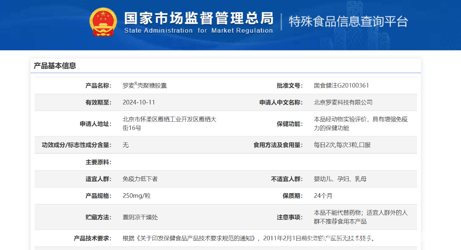
Task: Click the 产品技术要求 field label
Action: point(93,238)
